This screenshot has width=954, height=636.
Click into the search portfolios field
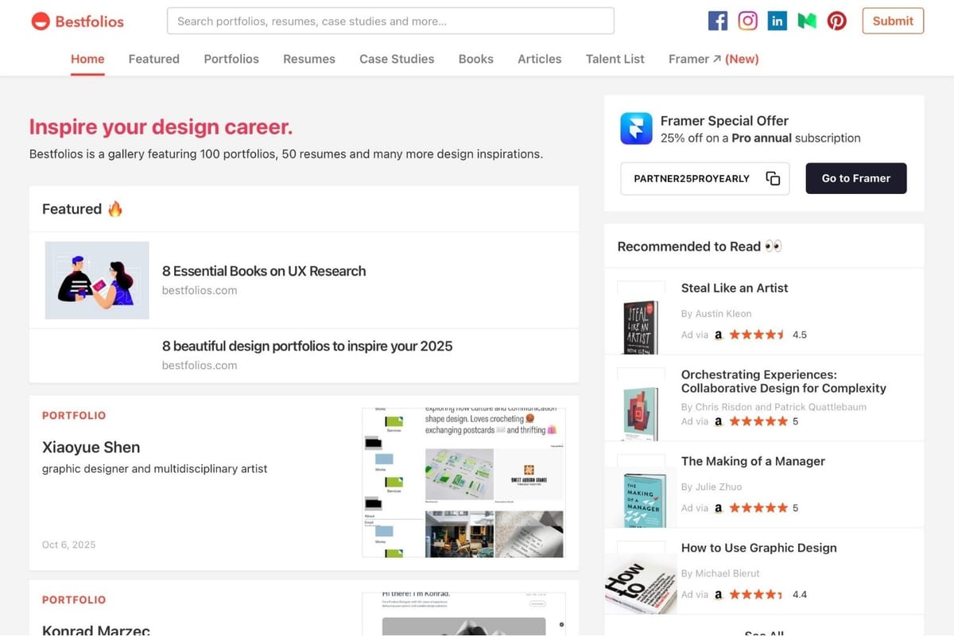[x=390, y=21]
